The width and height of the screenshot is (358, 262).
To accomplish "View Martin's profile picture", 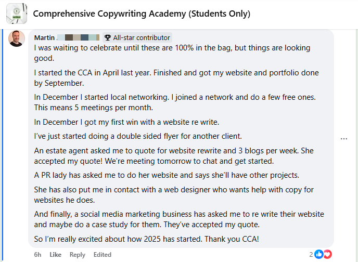I will point(17,38).
